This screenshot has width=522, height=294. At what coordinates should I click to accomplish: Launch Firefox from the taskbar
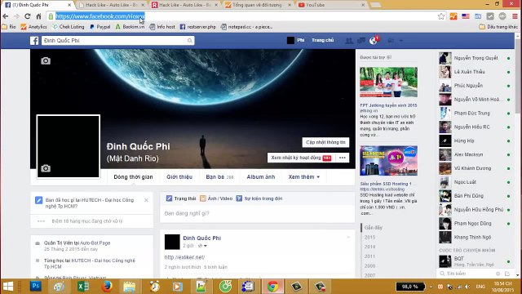tap(107, 287)
